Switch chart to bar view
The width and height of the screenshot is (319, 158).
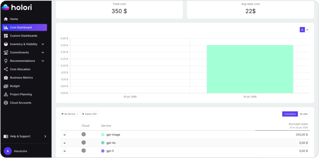(x=302, y=30)
